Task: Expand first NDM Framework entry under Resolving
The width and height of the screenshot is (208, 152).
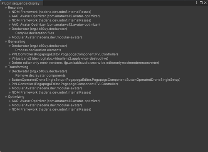Action: [x=10, y=12]
